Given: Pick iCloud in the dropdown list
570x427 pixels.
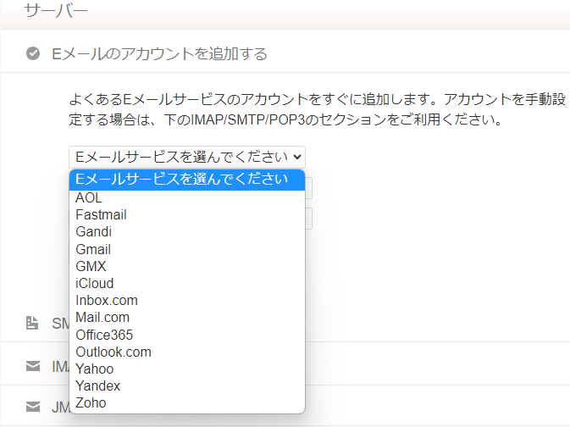Looking at the screenshot, I should click(x=187, y=283).
